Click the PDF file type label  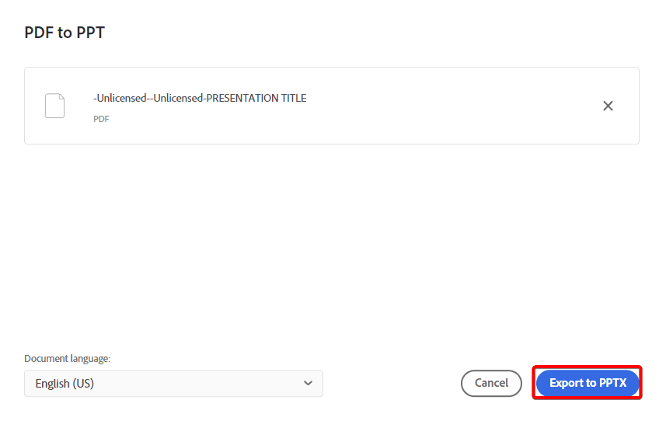point(101,119)
